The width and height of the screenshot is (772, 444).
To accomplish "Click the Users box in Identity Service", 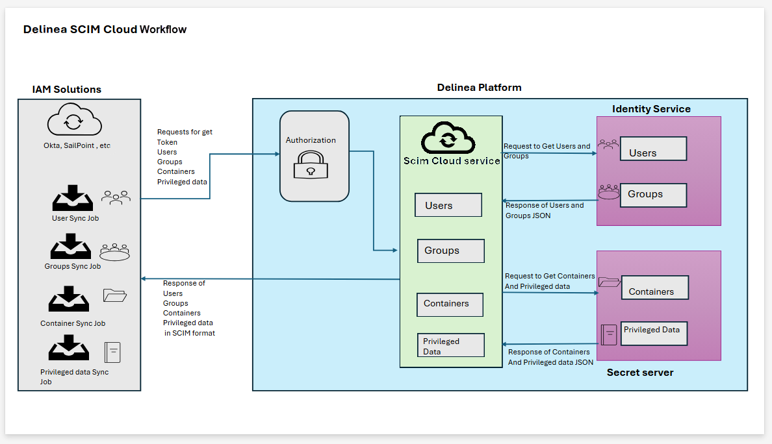I will pos(653,149).
